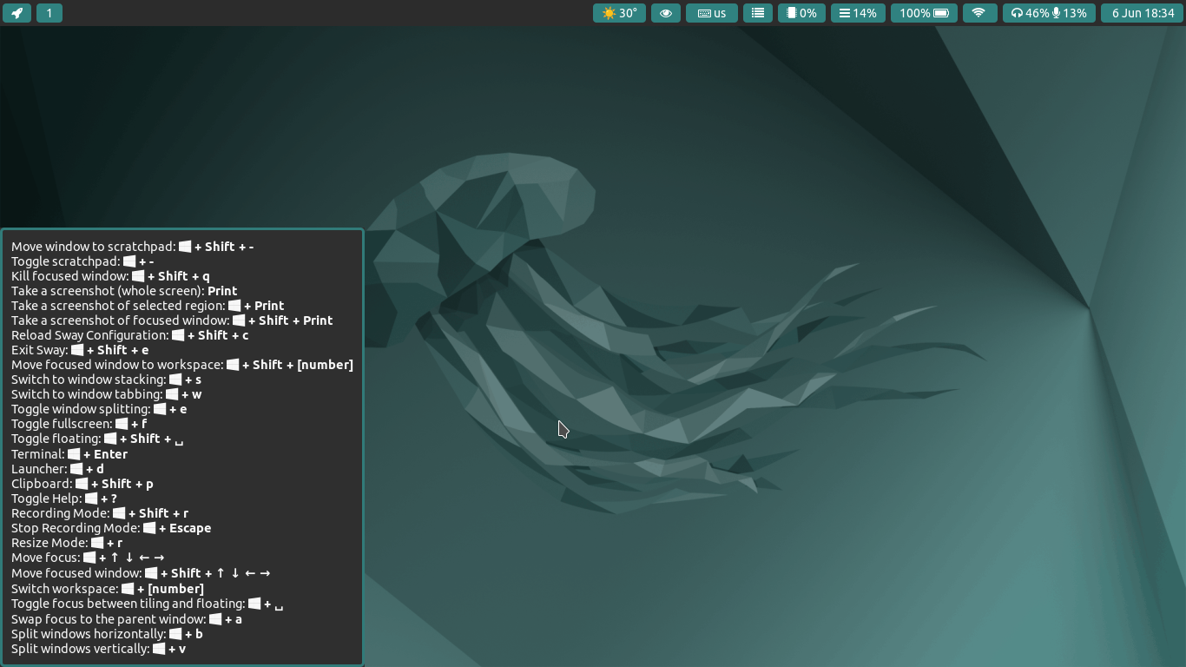
Task: Click the list icon in the top bar
Action: coord(758,13)
